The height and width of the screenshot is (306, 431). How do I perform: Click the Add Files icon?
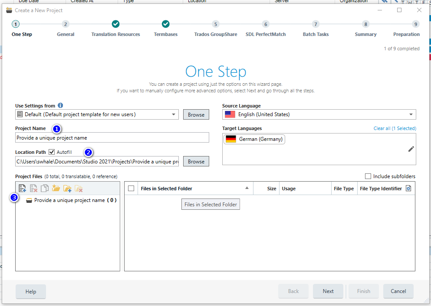[23, 189]
